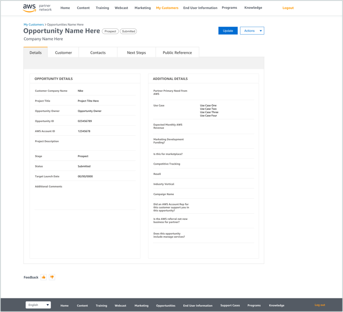
Task: Open Marketing in top navigation
Action: click(x=142, y=8)
